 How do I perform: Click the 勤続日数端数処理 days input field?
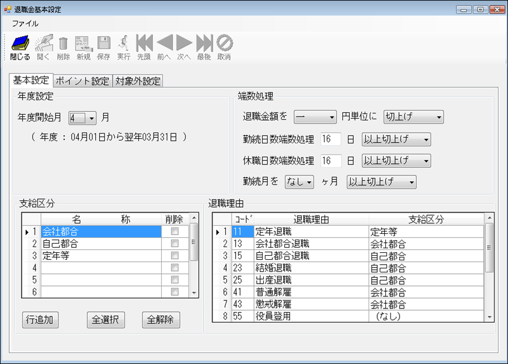(331, 139)
